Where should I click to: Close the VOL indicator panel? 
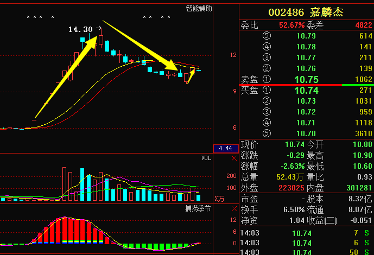point(234,158)
